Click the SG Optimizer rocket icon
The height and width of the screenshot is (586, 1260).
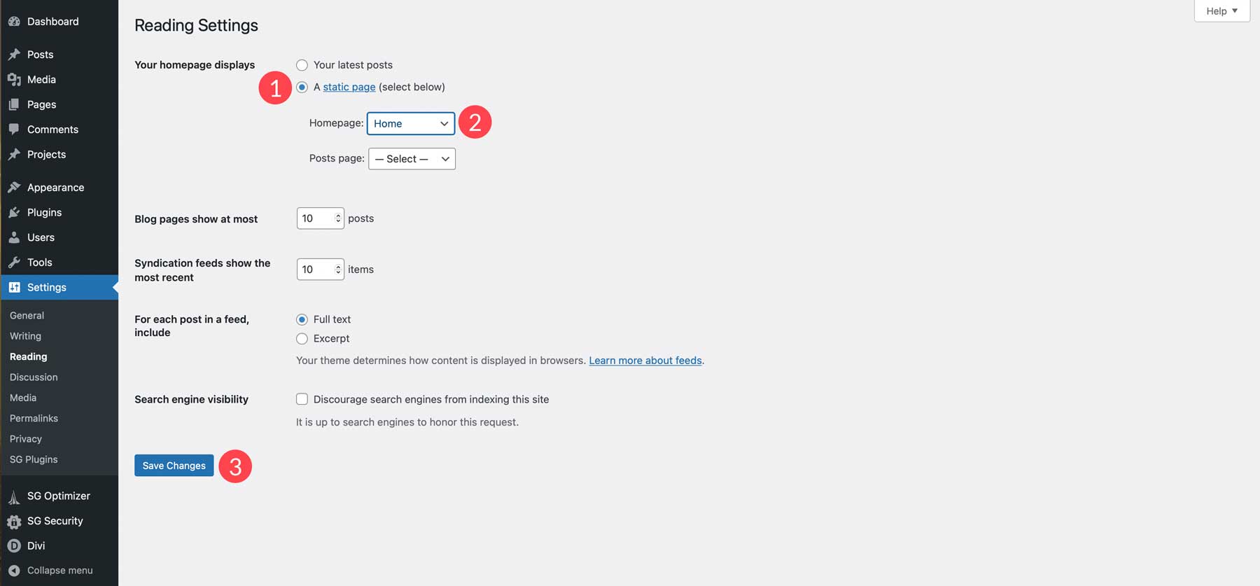(14, 496)
